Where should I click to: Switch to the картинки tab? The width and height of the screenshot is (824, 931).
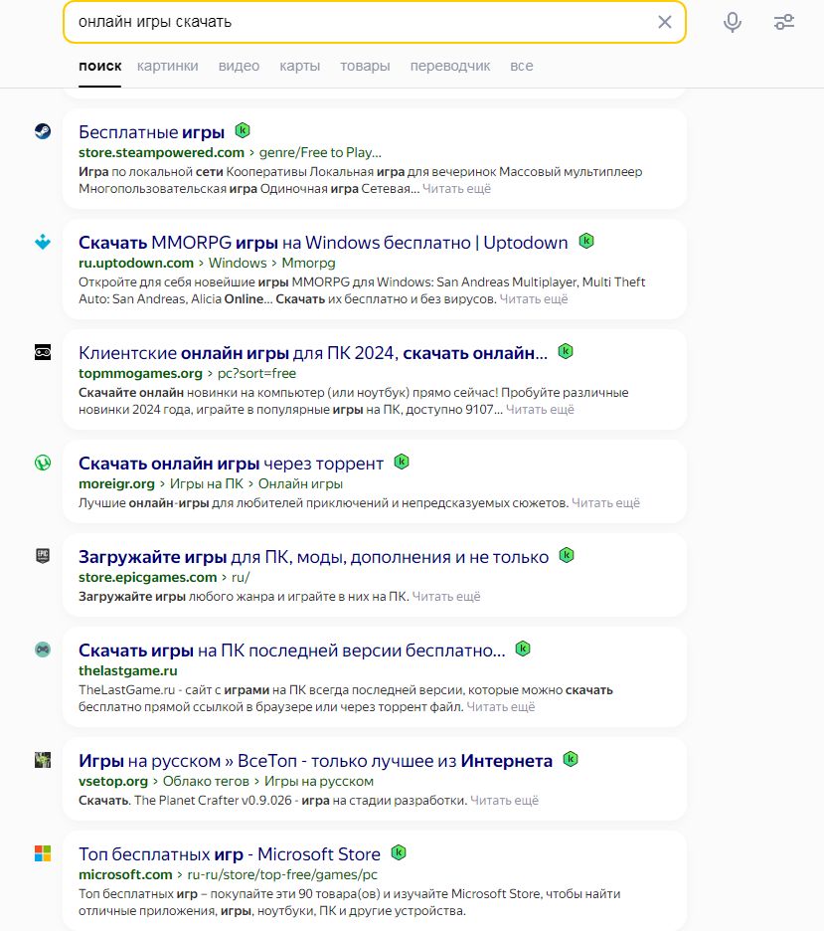click(167, 66)
